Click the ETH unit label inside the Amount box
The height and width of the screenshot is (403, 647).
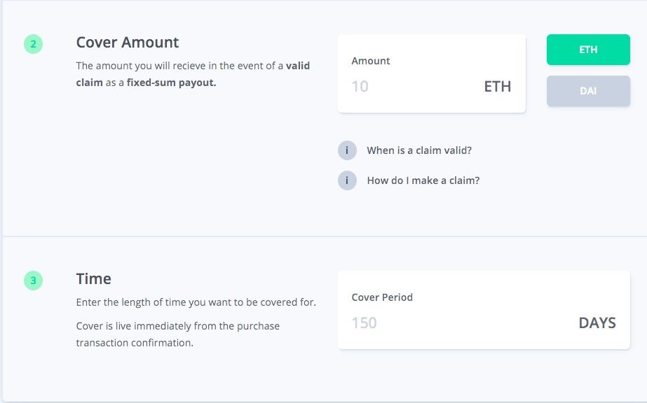[497, 87]
